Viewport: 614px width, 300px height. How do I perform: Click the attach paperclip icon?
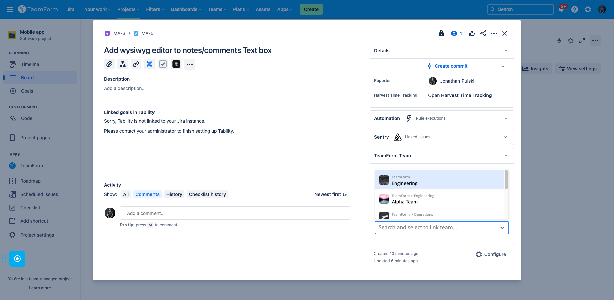[x=109, y=64]
